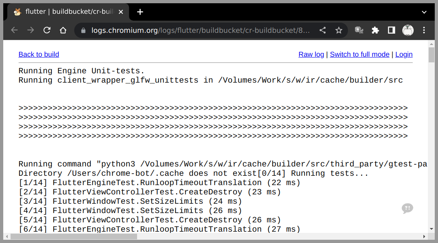Open the Chrome customize menu via three dots
Viewport: 438px width, 243px height.
[x=424, y=30]
